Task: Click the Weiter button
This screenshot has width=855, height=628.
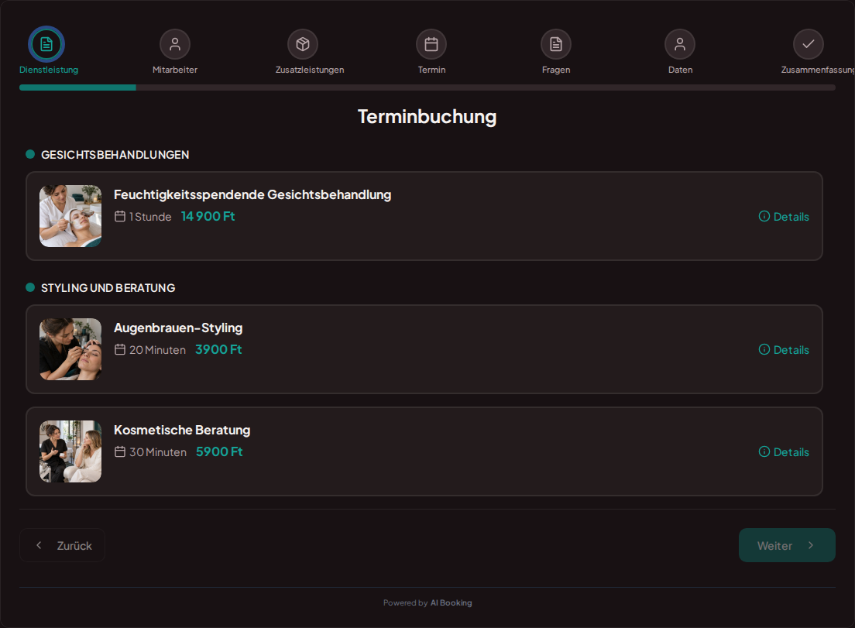Action: (787, 545)
